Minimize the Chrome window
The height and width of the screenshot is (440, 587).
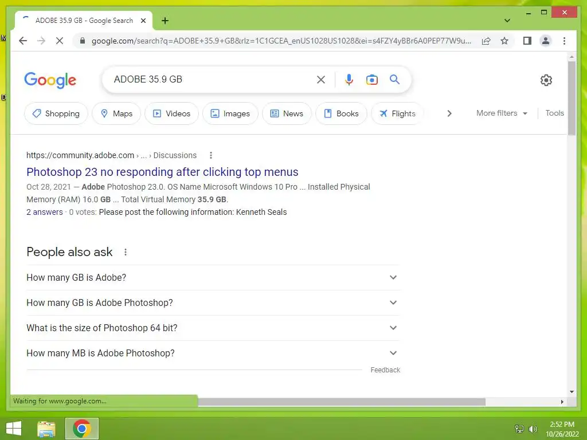coord(528,13)
